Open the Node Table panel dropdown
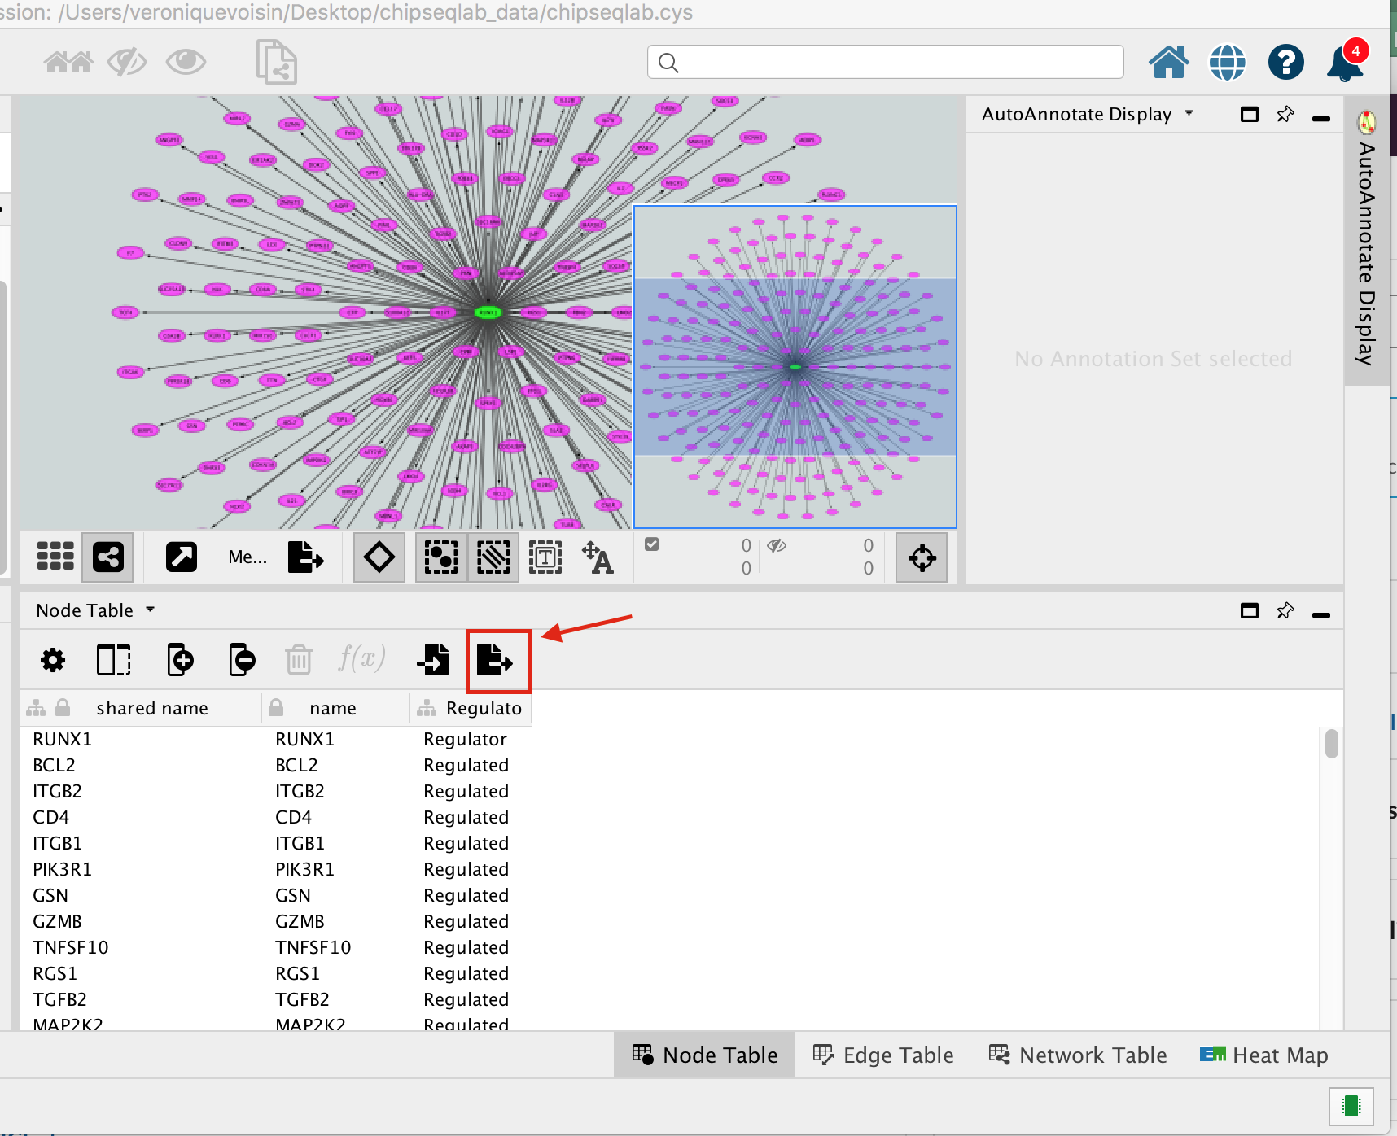 pyautogui.click(x=150, y=610)
